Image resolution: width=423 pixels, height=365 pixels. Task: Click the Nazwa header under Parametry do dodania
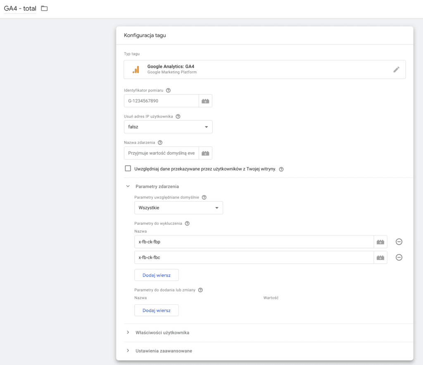[140, 298]
